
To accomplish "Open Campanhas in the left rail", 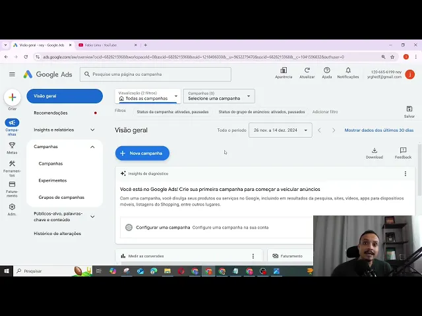I will tap(12, 127).
